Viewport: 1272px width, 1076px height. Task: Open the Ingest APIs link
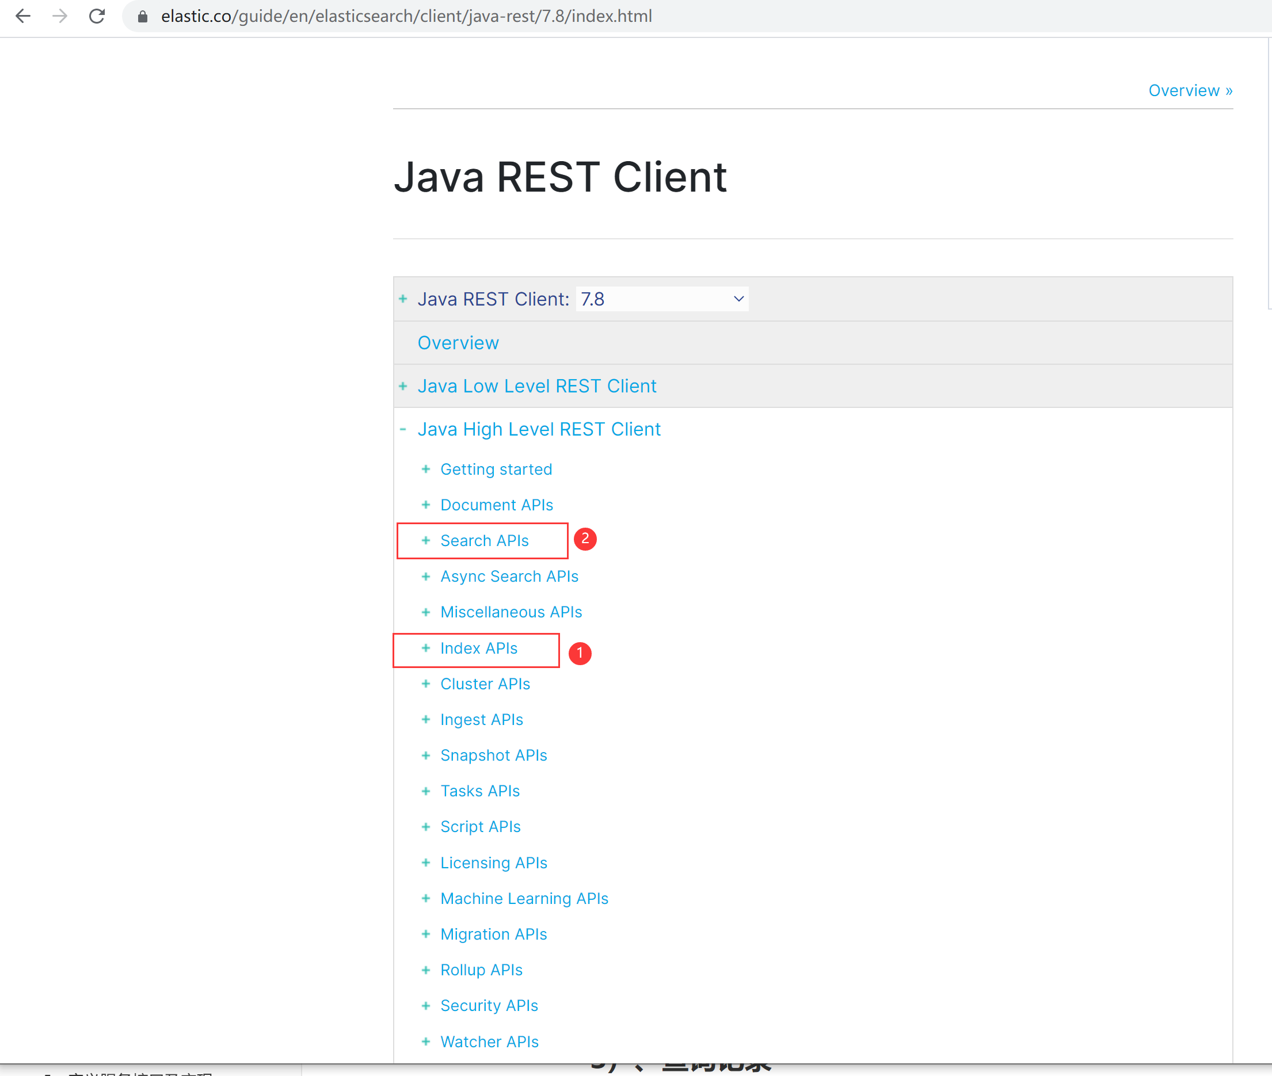pyautogui.click(x=482, y=720)
